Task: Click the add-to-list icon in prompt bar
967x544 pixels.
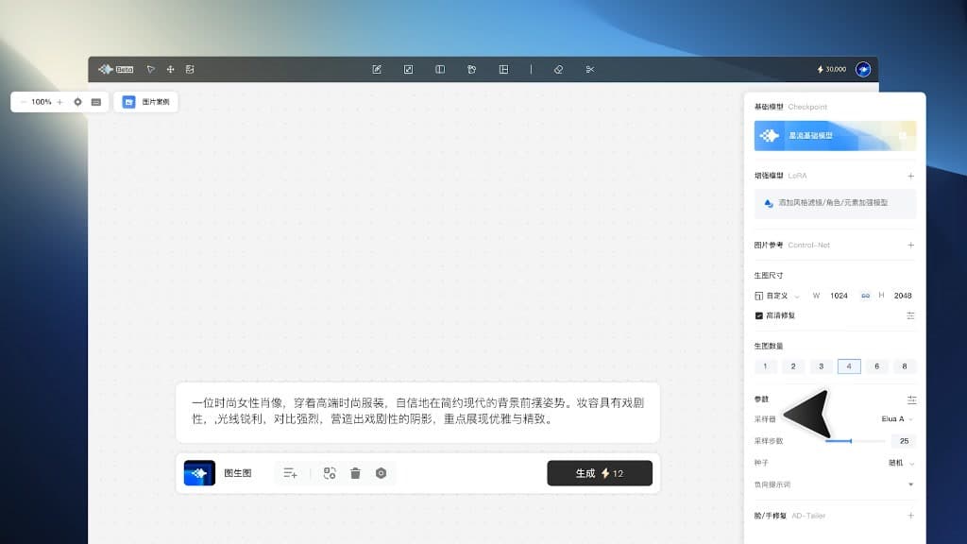Action: tap(291, 473)
